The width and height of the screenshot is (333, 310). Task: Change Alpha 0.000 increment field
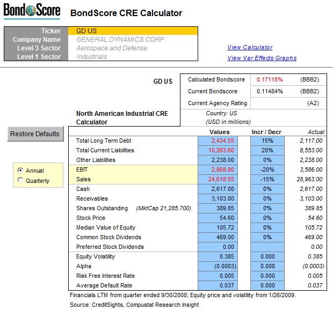267,267
